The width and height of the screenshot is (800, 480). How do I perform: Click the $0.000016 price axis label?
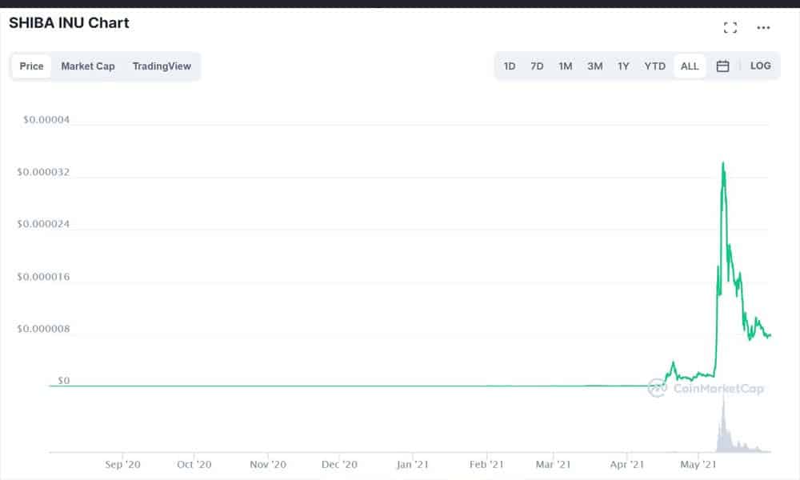(43, 277)
